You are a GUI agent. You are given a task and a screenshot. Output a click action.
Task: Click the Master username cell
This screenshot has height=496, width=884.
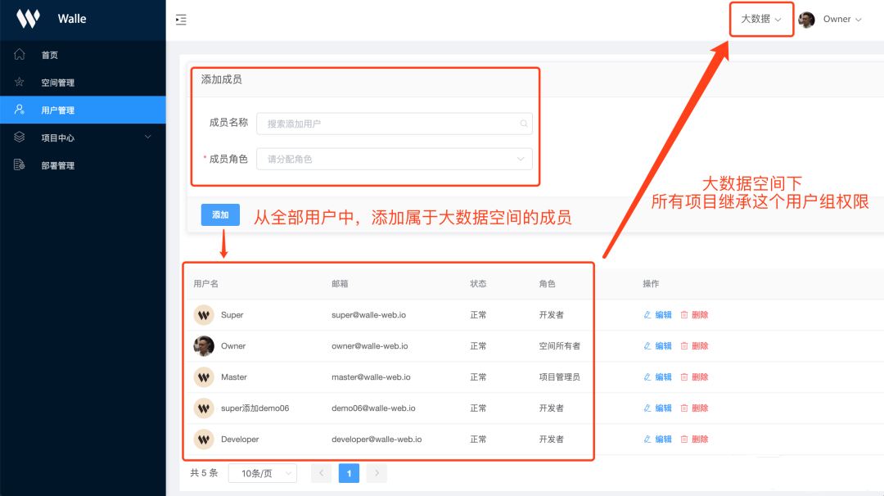pyautogui.click(x=234, y=377)
